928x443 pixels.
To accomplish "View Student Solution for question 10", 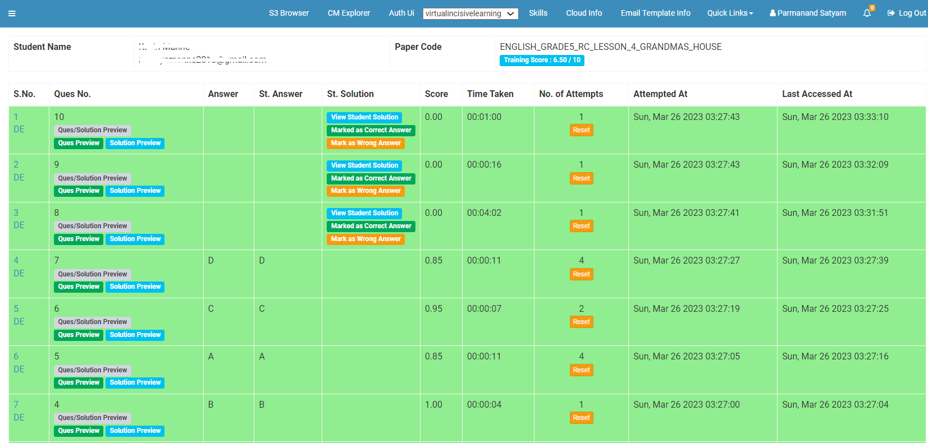I will tap(364, 117).
